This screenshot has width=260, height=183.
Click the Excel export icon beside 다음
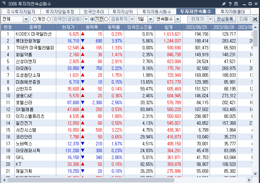click(255, 19)
